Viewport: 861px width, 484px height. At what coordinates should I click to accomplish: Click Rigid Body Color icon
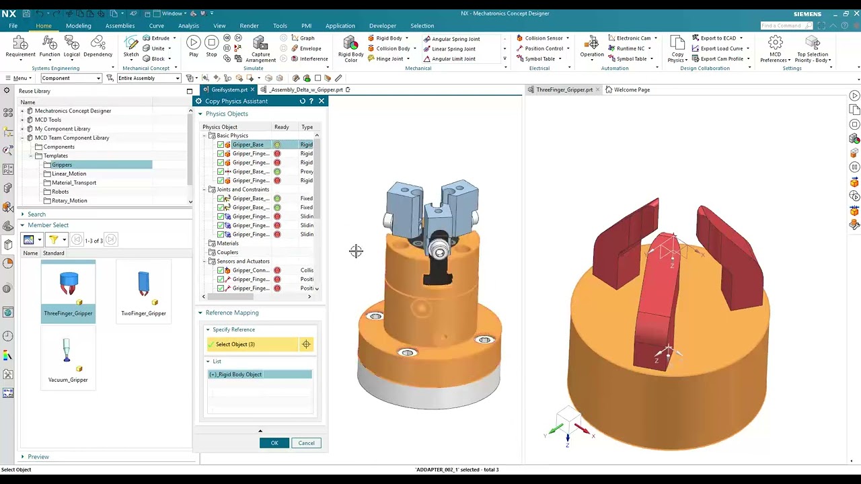pos(350,49)
